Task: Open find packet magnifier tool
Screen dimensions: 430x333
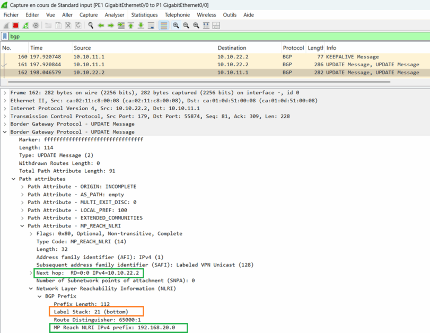Action: coord(91,25)
